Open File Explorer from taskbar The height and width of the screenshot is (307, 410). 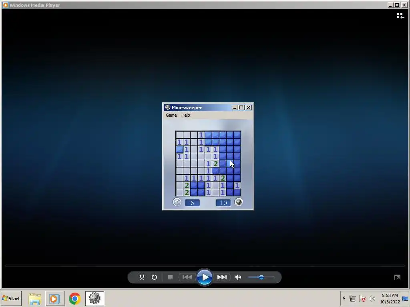point(35,298)
